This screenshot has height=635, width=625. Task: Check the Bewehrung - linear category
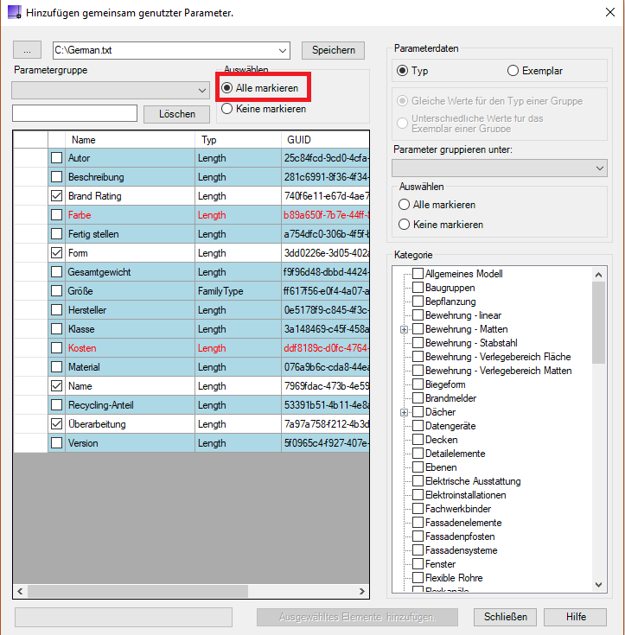pos(418,315)
